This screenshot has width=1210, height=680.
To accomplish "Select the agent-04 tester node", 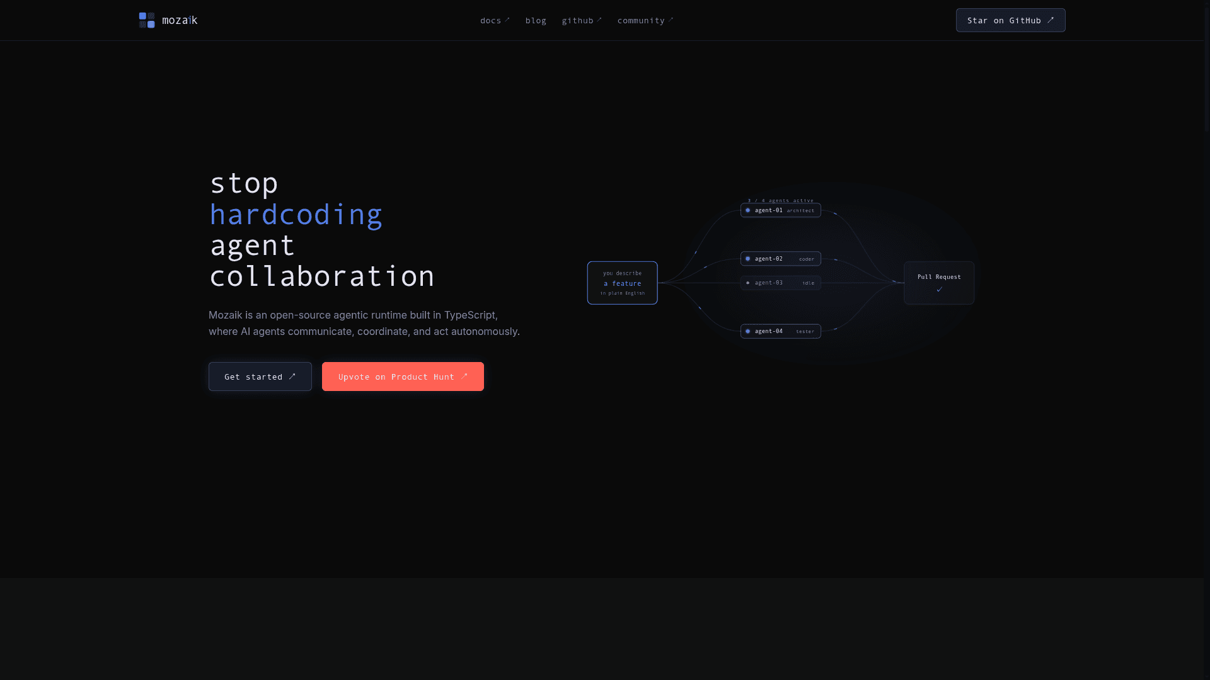I will [780, 331].
